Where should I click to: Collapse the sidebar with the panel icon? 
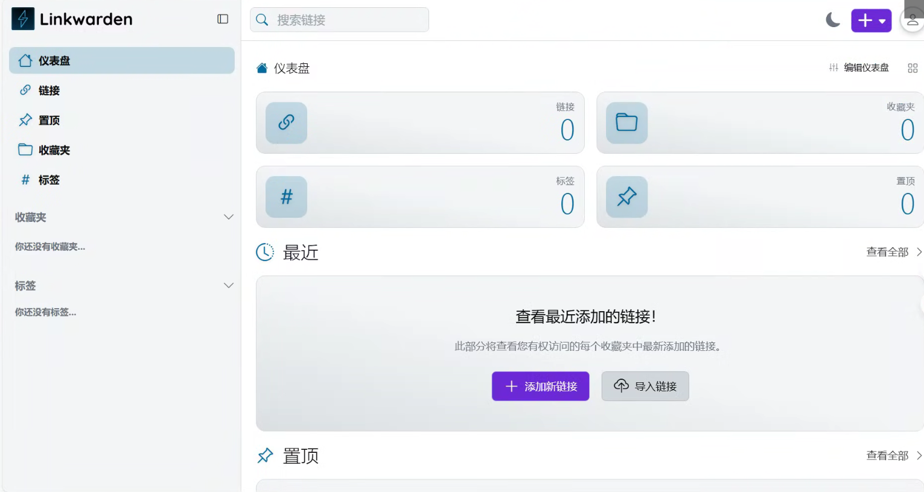click(x=223, y=19)
